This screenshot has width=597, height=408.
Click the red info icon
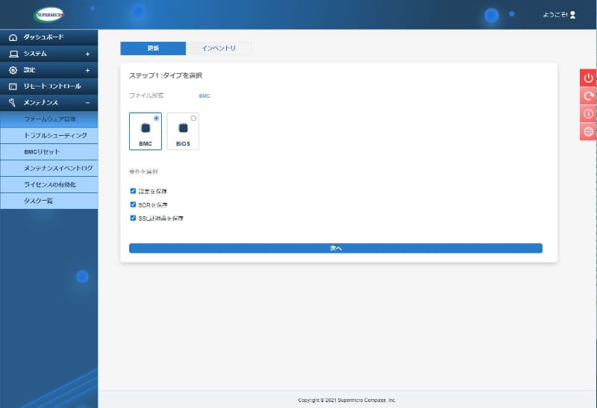point(588,114)
